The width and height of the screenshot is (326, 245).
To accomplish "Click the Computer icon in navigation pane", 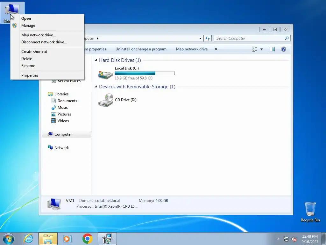I will [50, 134].
